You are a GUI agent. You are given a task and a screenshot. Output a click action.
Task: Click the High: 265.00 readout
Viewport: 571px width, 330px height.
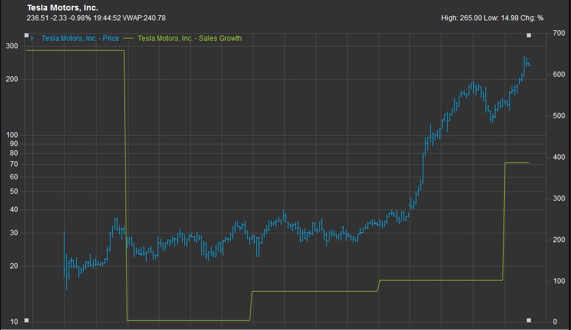pos(461,18)
